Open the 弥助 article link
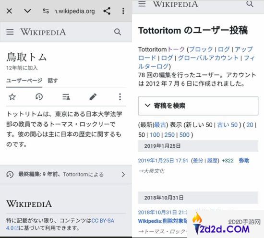The width and height of the screenshot is (264, 238). point(244,161)
